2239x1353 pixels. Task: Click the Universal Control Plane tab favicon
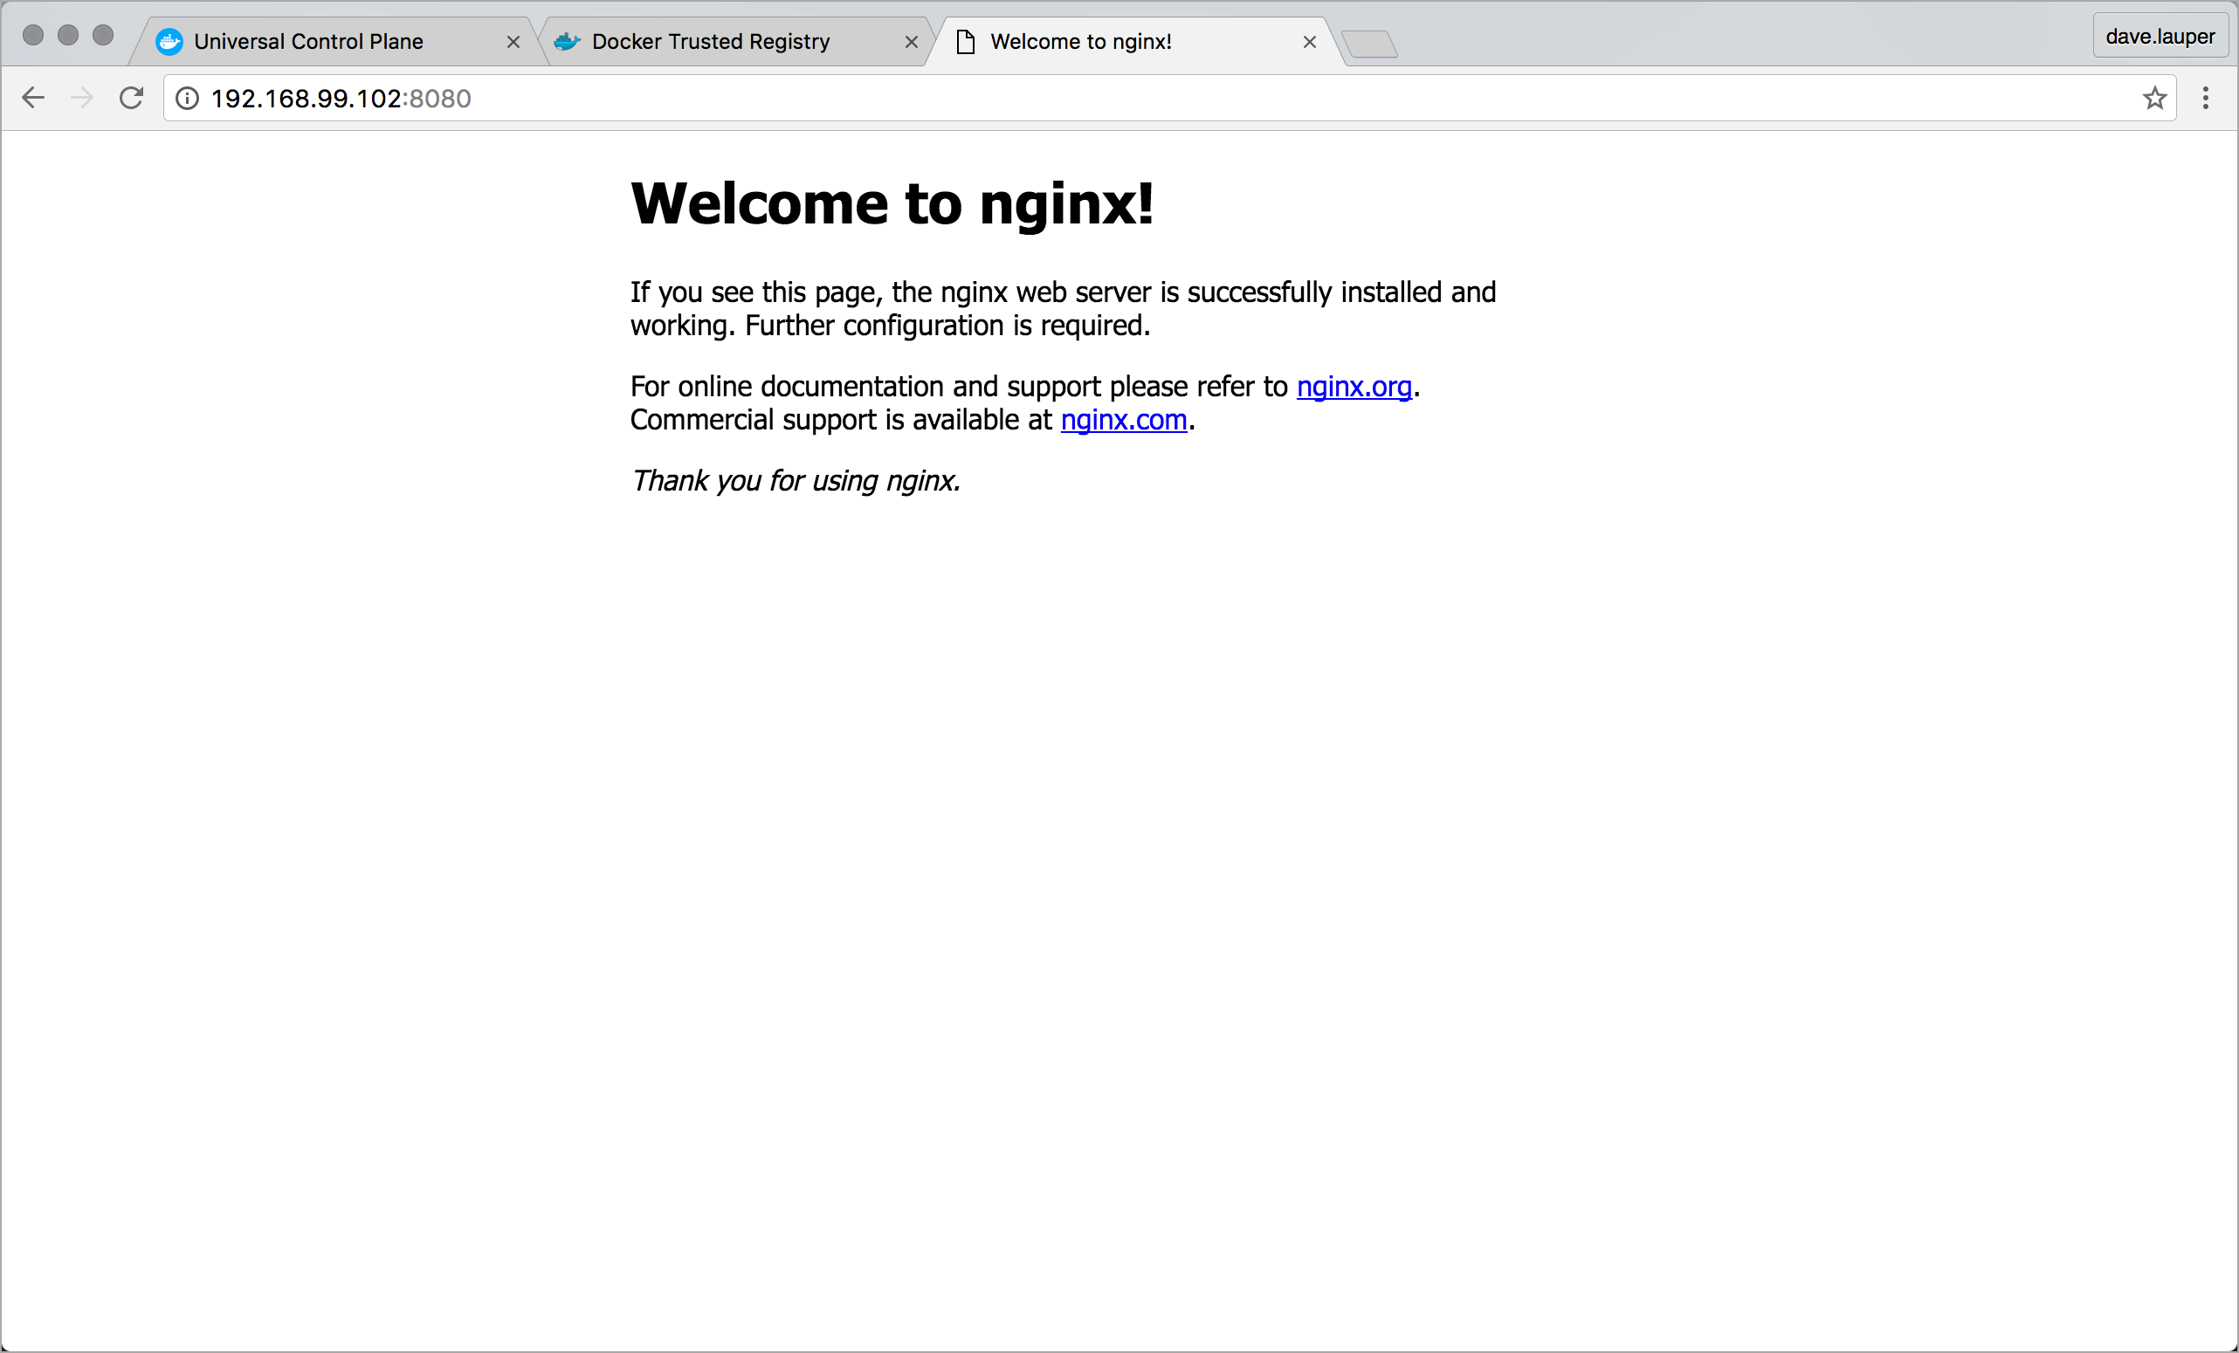point(169,42)
